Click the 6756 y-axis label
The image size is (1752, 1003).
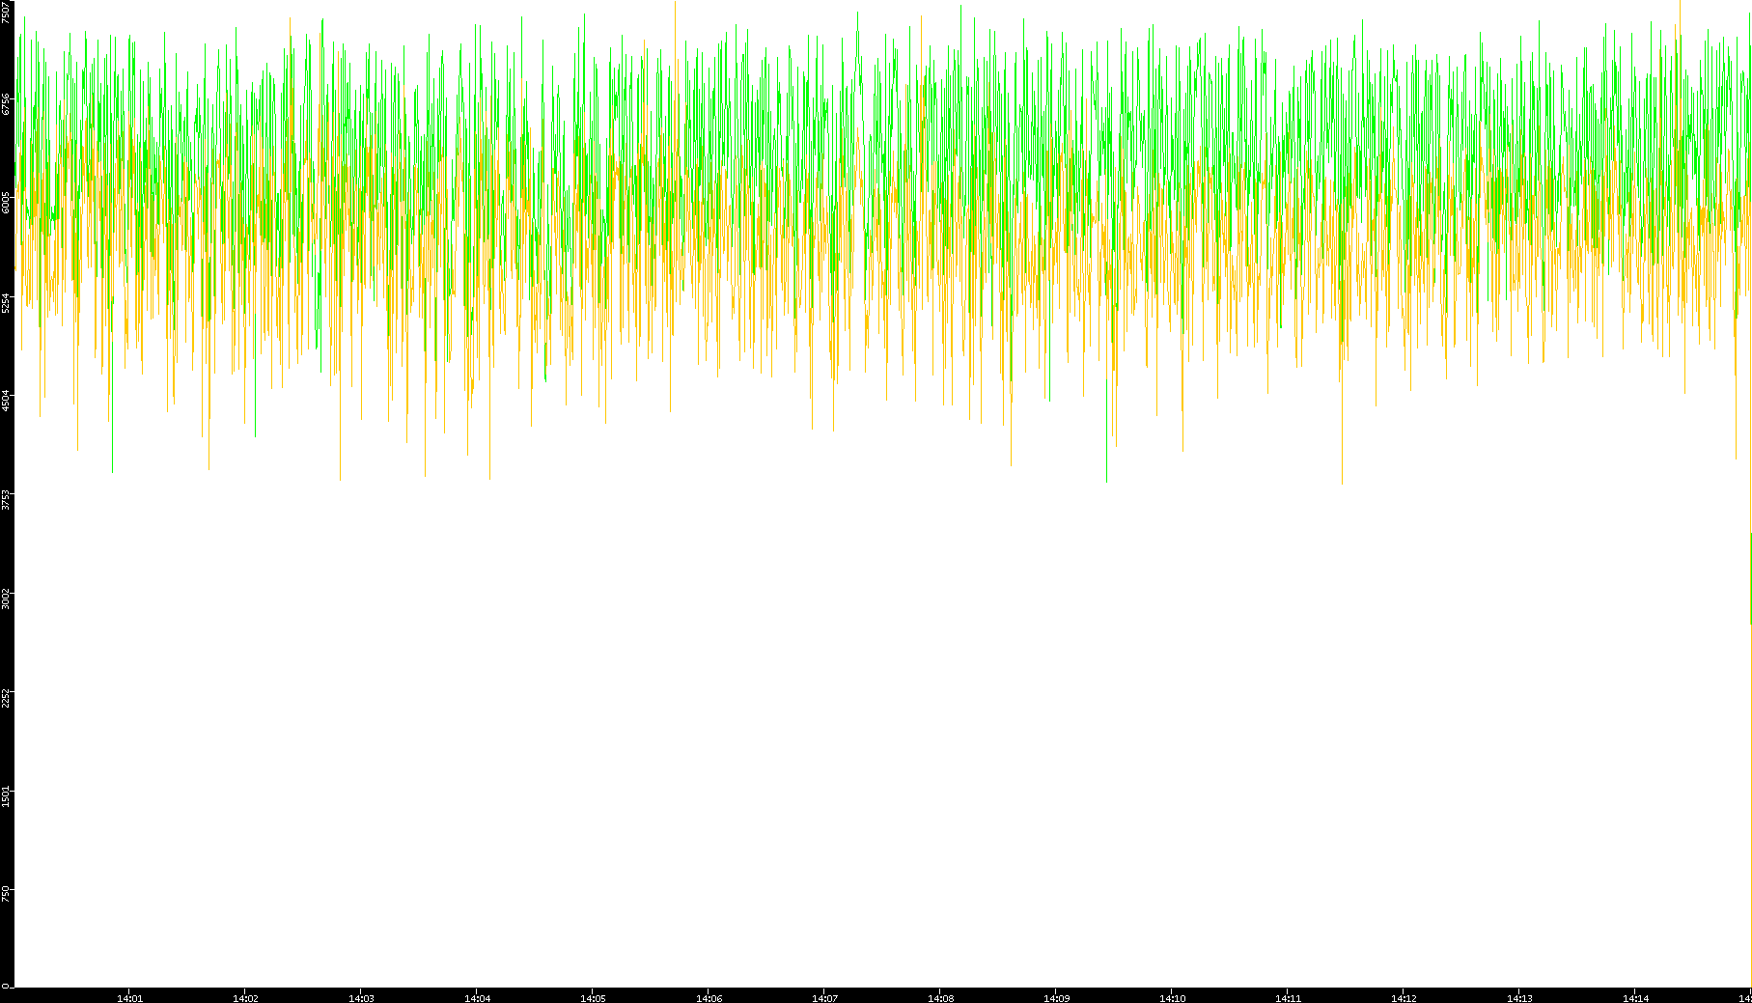7,103
